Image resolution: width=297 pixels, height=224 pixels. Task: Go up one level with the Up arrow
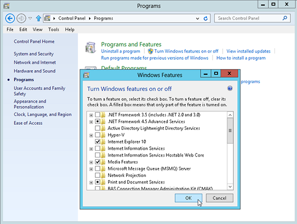click(x=38, y=18)
